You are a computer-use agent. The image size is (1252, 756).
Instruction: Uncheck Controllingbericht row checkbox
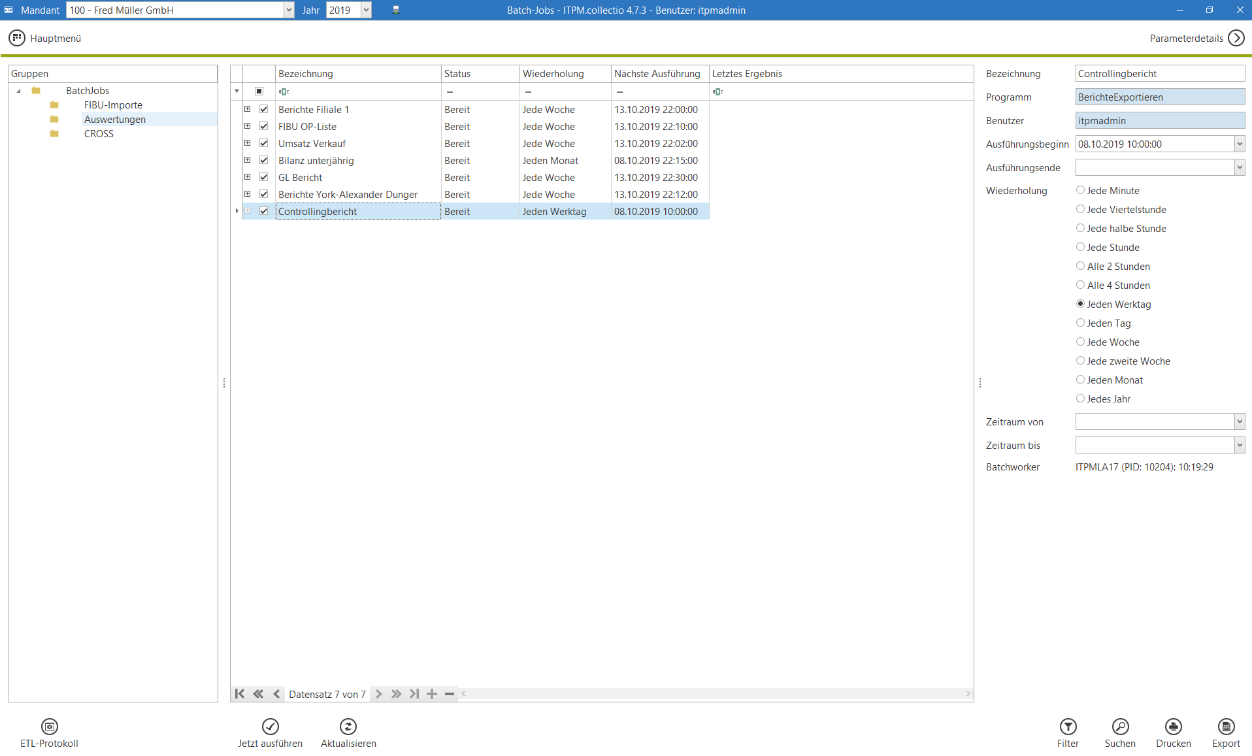[x=264, y=211]
